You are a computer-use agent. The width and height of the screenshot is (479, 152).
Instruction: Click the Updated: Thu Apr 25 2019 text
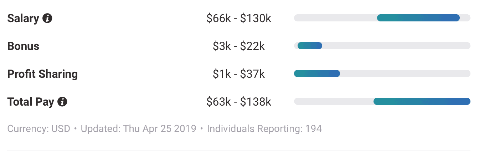click(x=139, y=129)
